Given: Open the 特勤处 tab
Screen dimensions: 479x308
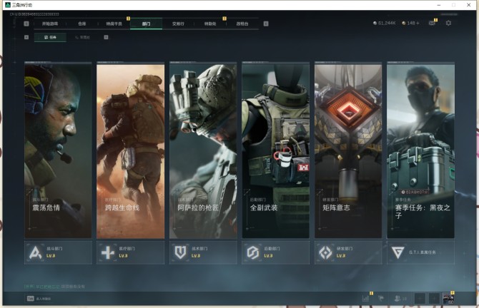Looking at the screenshot, I should (x=210, y=24).
